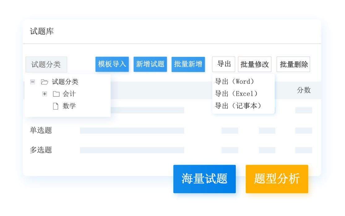
Task: Choose 导出（Word） from export menu
Action: (235, 82)
